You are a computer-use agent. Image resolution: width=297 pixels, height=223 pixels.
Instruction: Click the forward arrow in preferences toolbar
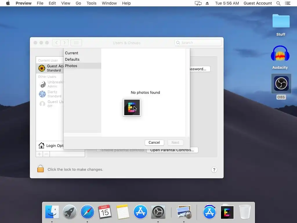tap(65, 43)
